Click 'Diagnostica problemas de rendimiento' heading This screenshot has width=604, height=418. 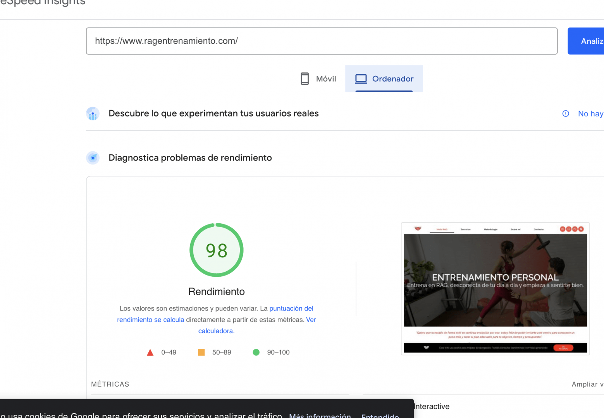click(190, 158)
